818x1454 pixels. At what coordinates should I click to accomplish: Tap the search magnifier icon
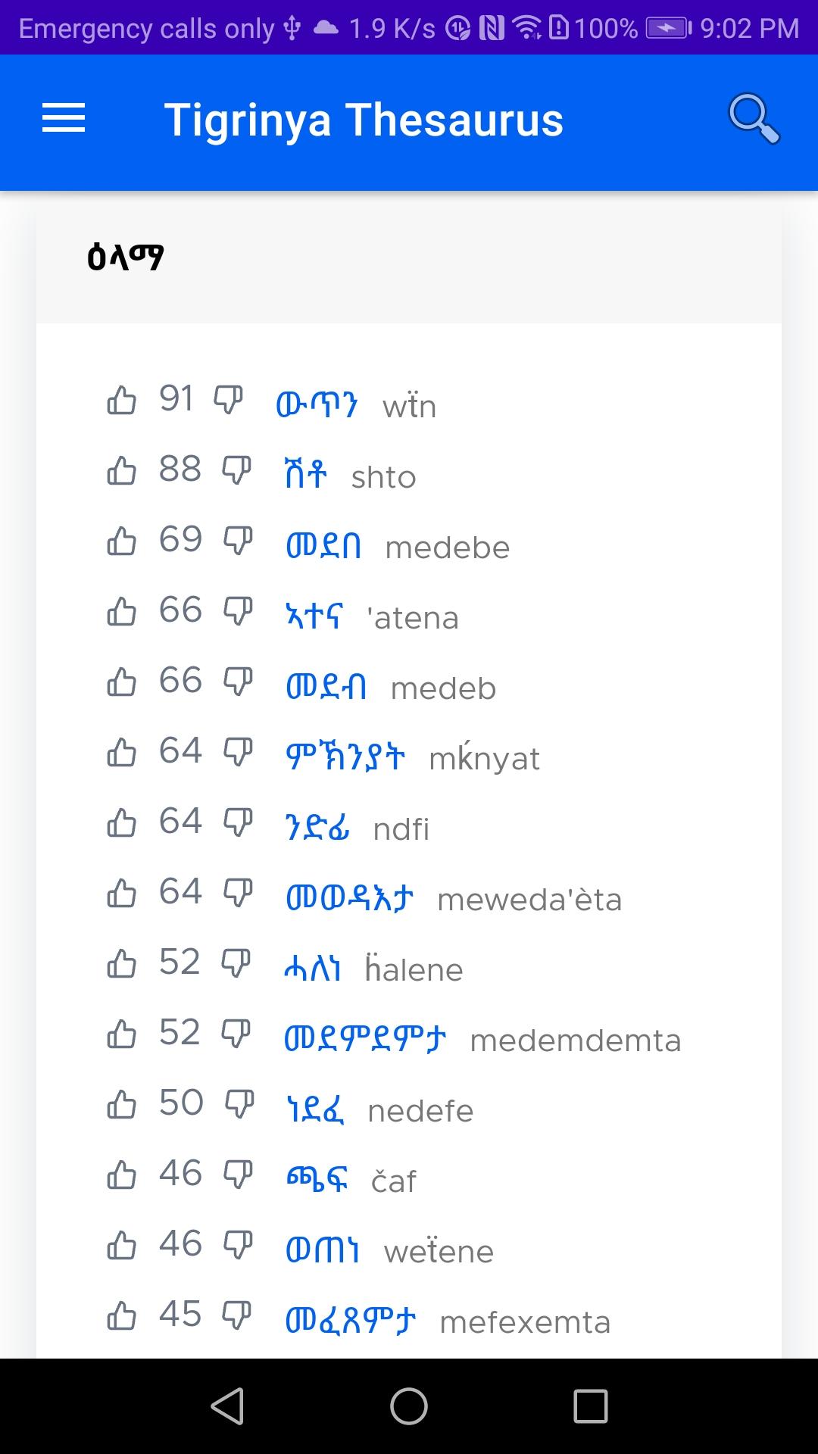point(754,119)
